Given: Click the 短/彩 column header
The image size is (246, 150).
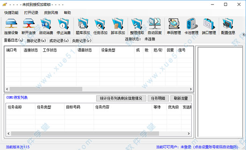Looking at the screenshot, I should click(158, 50).
